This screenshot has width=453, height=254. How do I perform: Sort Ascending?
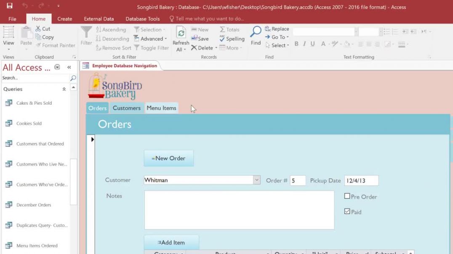coord(111,29)
